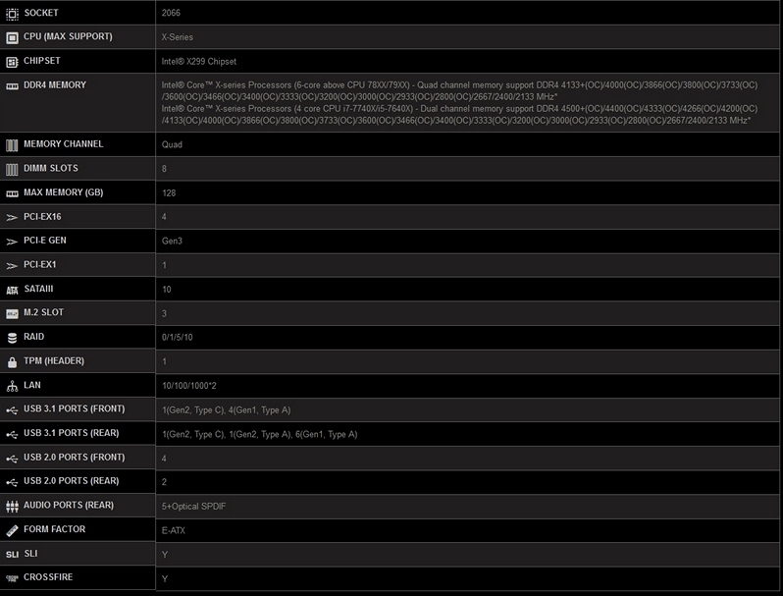Viewport: 783px width, 596px height.
Task: Click the Form Factor ruler icon
Action: pos(12,530)
